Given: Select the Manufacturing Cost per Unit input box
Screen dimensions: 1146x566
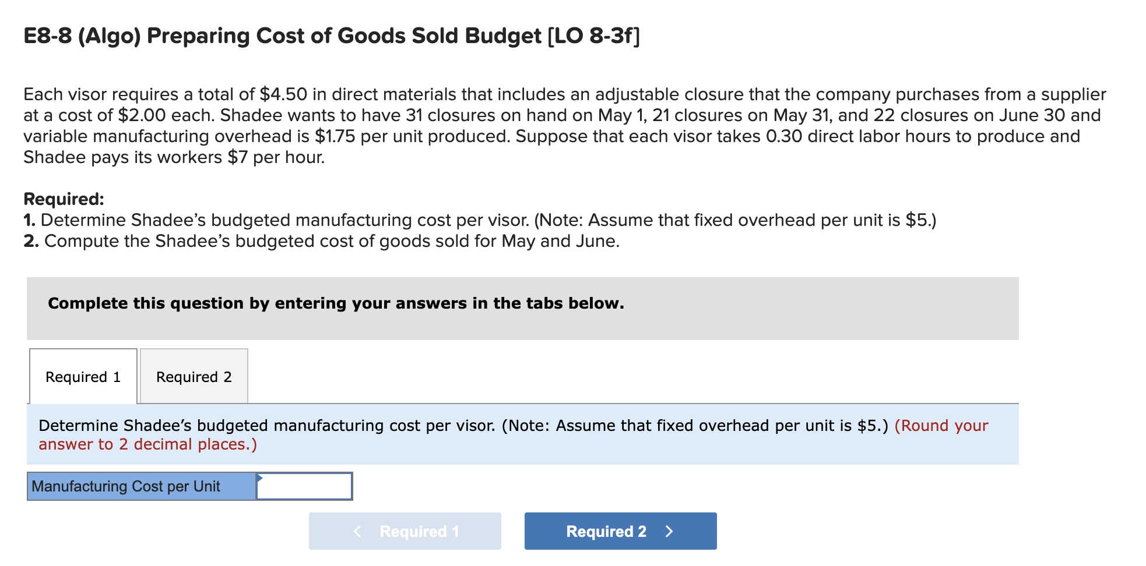Looking at the screenshot, I should tap(303, 486).
